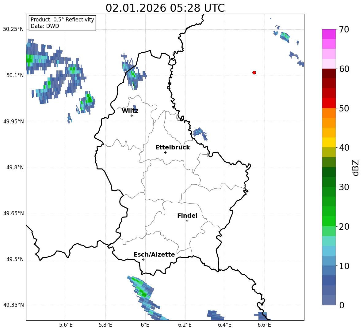Click the 6.2°E longitude label
Viewport: 363px width, 331px height.
pyautogui.click(x=185, y=325)
